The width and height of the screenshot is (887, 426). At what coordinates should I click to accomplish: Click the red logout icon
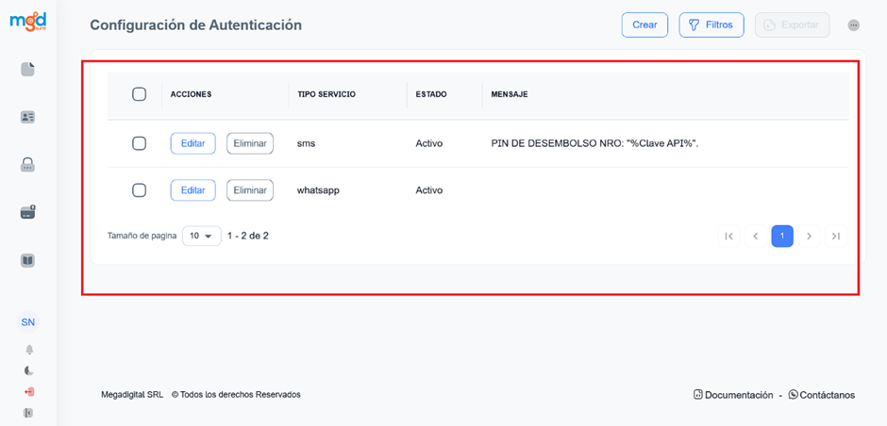tap(28, 391)
